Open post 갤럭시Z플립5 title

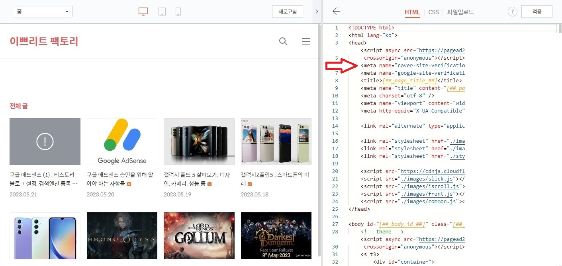click(x=275, y=179)
